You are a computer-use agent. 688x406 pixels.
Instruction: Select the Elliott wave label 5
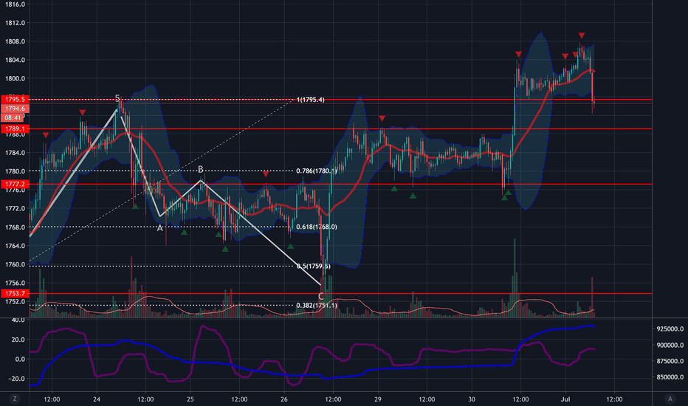pyautogui.click(x=117, y=98)
